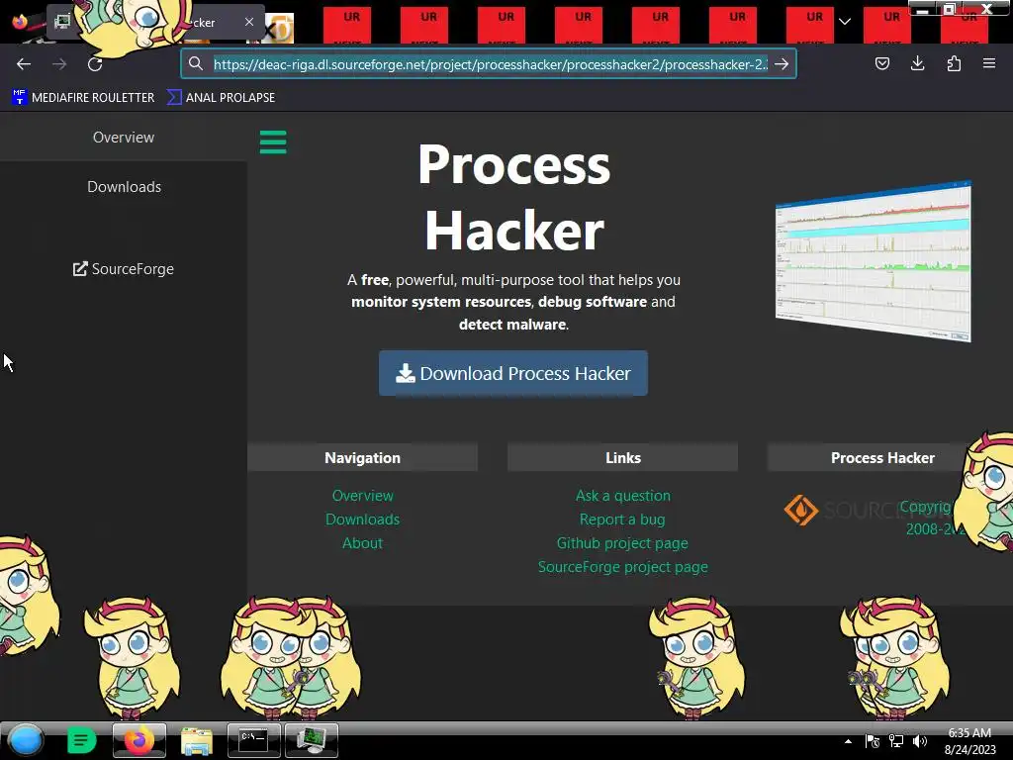Viewport: 1013px width, 760px height.
Task: Open the network tray icon
Action: pyautogui.click(x=896, y=741)
